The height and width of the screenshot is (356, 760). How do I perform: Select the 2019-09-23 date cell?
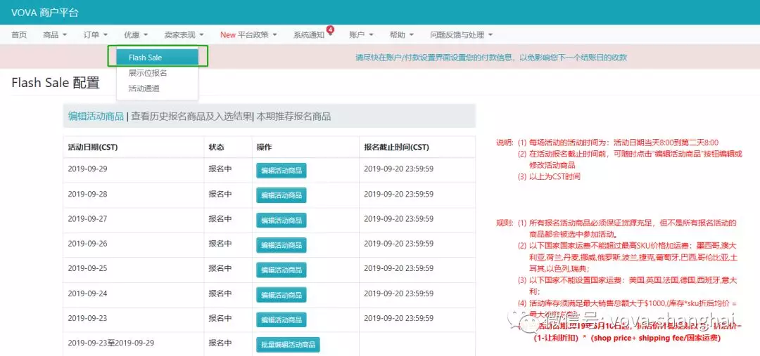133,319
